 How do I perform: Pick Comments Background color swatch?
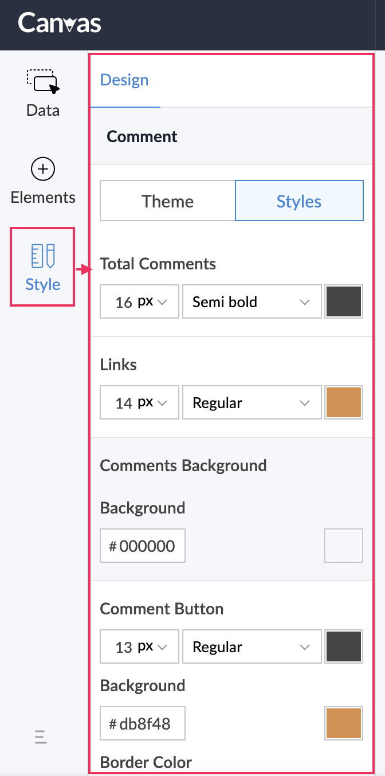click(x=344, y=546)
